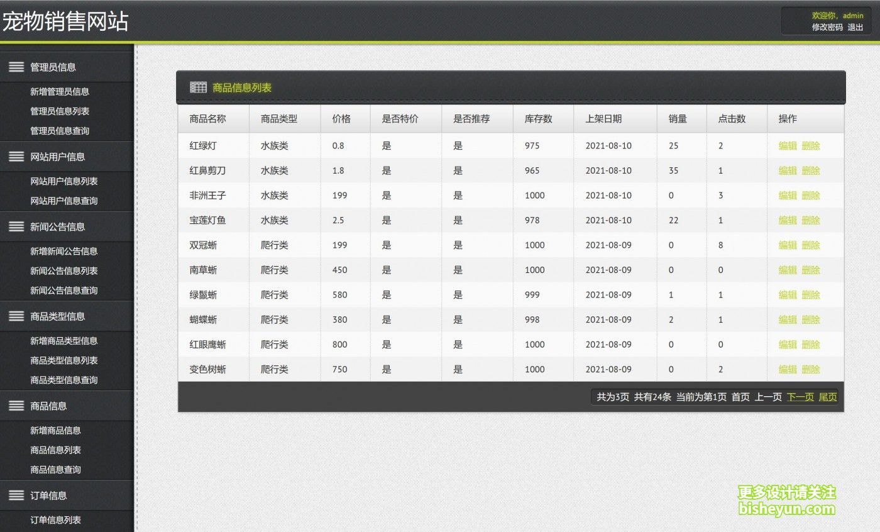This screenshot has height=532, width=880.
Task: Collapse the 新闻公告信息 menu section
Action: pos(67,227)
